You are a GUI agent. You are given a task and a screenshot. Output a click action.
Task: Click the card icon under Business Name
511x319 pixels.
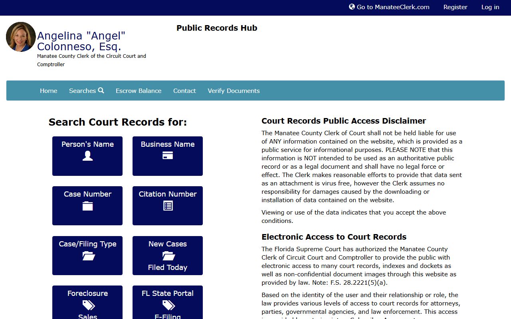[x=168, y=156]
